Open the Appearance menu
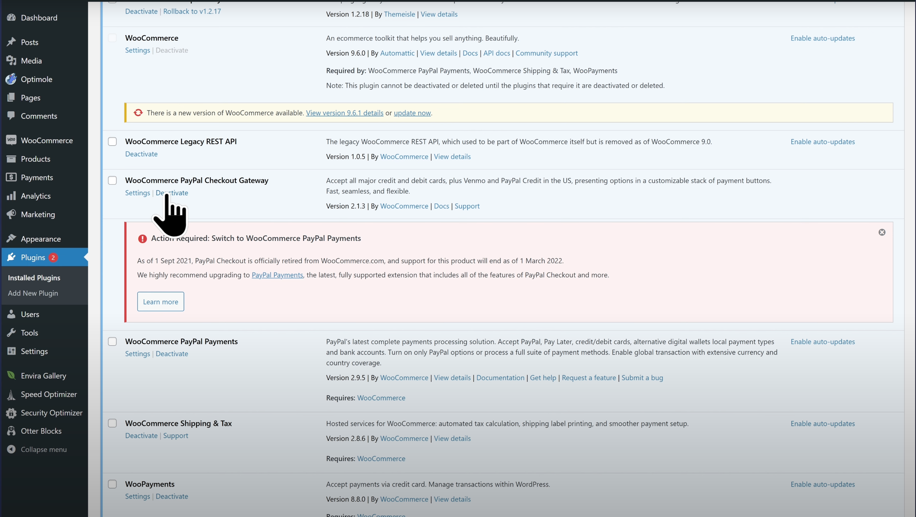This screenshot has width=916, height=517. pyautogui.click(x=40, y=239)
